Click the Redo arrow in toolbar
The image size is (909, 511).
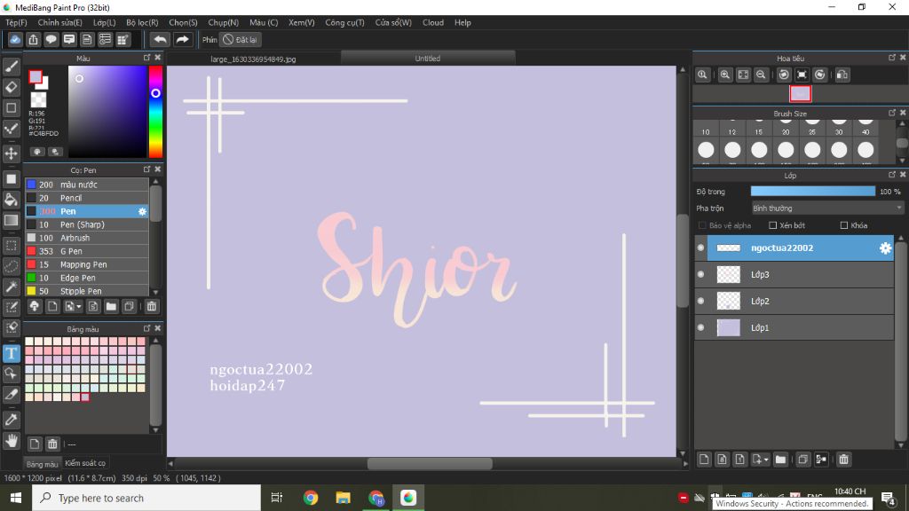pyautogui.click(x=182, y=39)
